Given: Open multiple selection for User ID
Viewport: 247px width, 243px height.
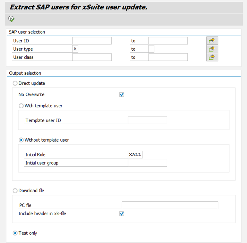Looking at the screenshot, I should click(212, 41).
